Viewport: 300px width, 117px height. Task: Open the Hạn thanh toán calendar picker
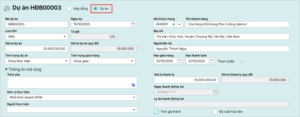click(x=211, y=61)
